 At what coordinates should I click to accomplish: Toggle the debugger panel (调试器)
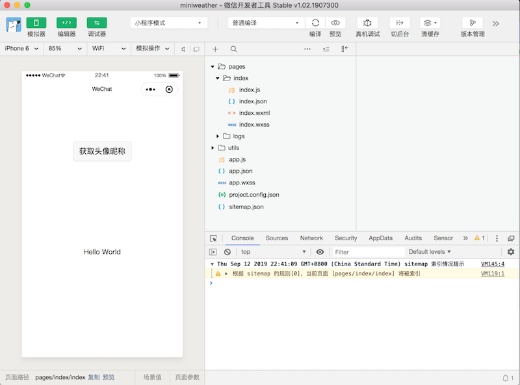coord(96,23)
